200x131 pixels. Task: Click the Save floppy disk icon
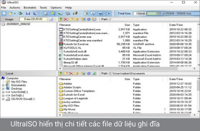(28, 13)
